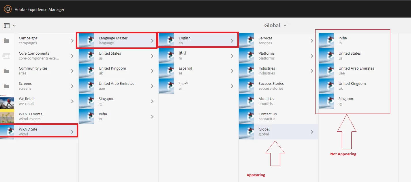This screenshot has height=182, width=411.
Task: Click the Community Sites folder icon
Action: pos(6,71)
